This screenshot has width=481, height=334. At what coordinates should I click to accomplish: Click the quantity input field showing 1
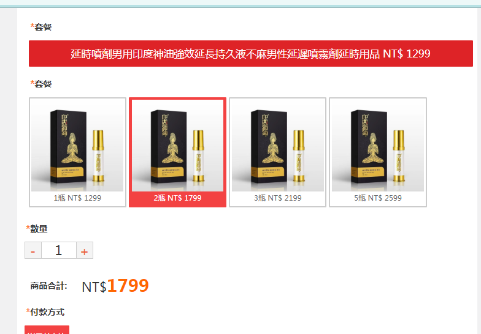pyautogui.click(x=59, y=251)
